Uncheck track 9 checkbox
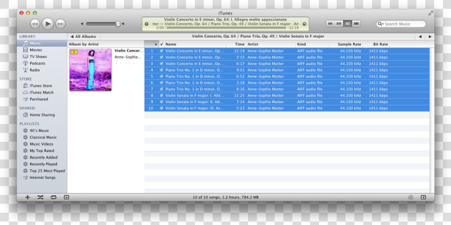 click(x=162, y=102)
